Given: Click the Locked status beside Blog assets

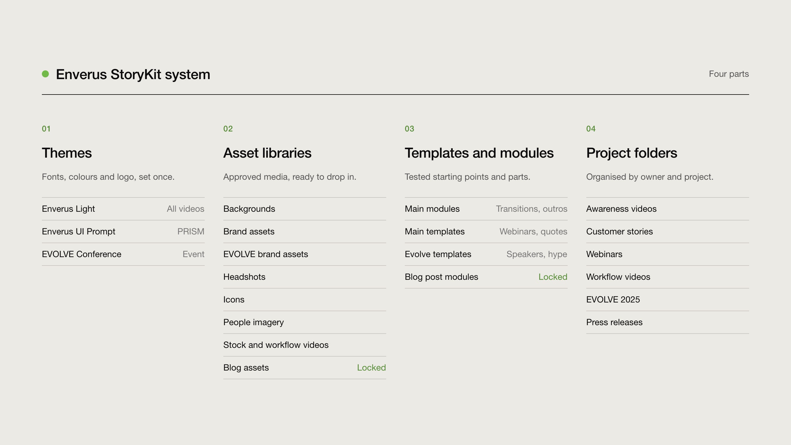Looking at the screenshot, I should pyautogui.click(x=371, y=368).
